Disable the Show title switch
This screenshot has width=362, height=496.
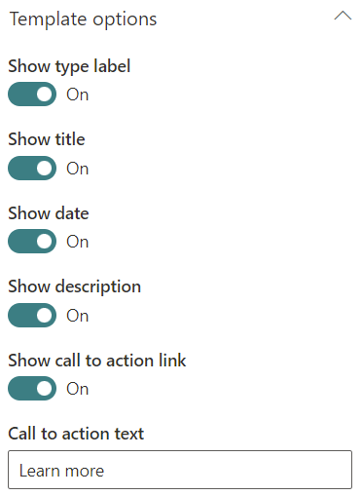click(32, 168)
